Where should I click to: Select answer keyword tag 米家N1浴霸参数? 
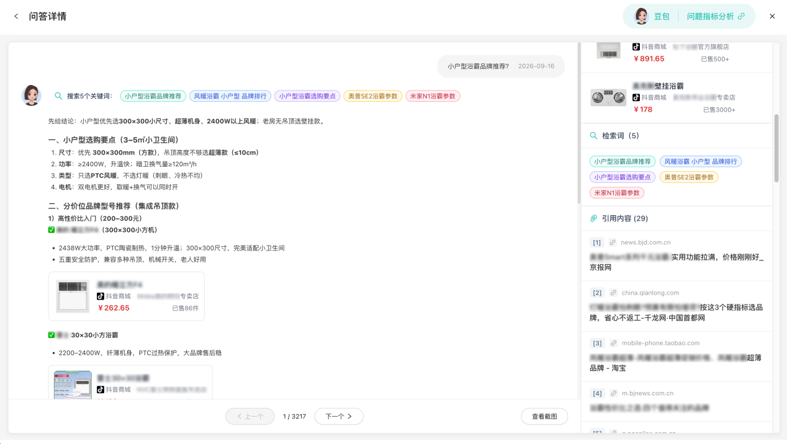point(433,96)
